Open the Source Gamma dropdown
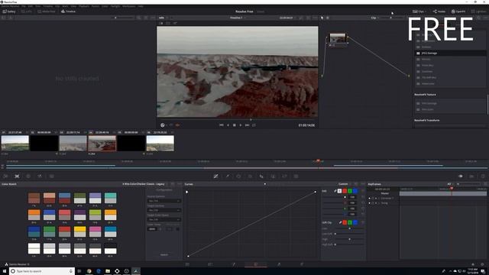This screenshot has width=489, height=275. (x=164, y=201)
